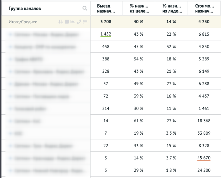Open the underlined 1 452 value
The width and height of the screenshot is (221, 178).
(x=106, y=34)
